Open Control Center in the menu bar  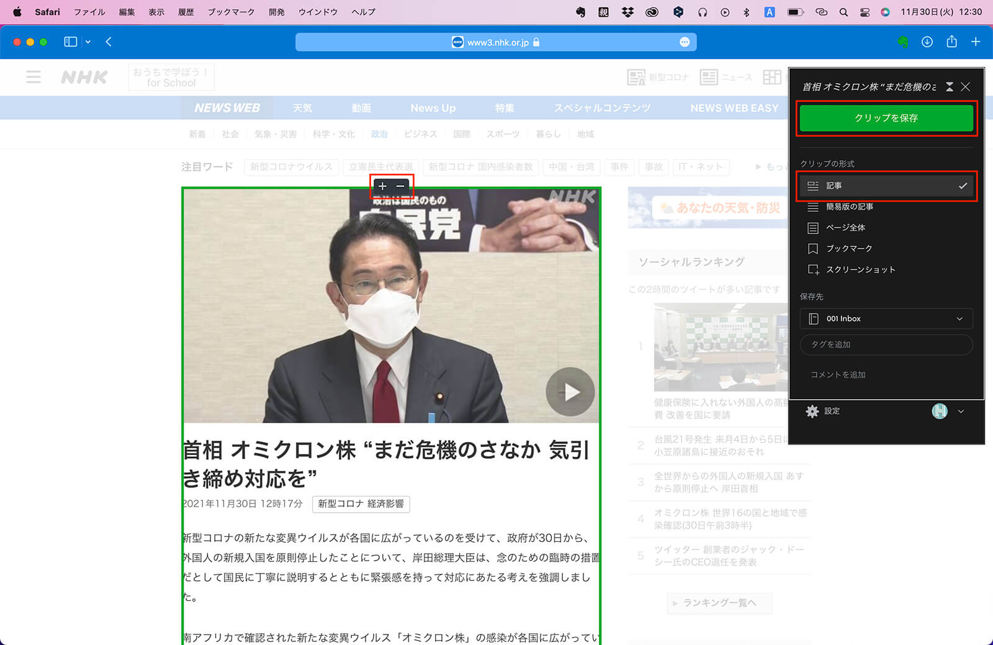point(865,12)
